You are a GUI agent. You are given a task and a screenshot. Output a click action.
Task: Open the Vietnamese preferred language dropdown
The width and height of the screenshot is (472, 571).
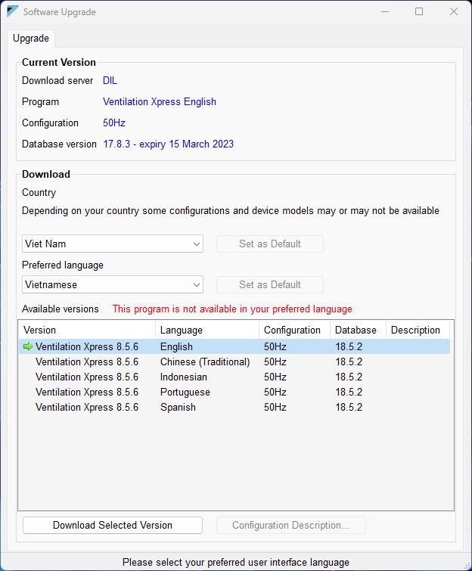(x=113, y=284)
